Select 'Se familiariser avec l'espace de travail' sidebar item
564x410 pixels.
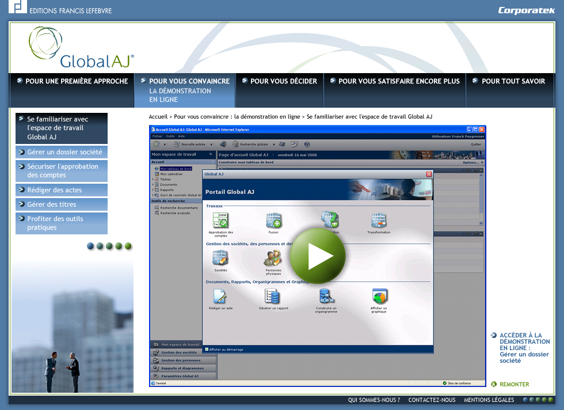[62, 128]
